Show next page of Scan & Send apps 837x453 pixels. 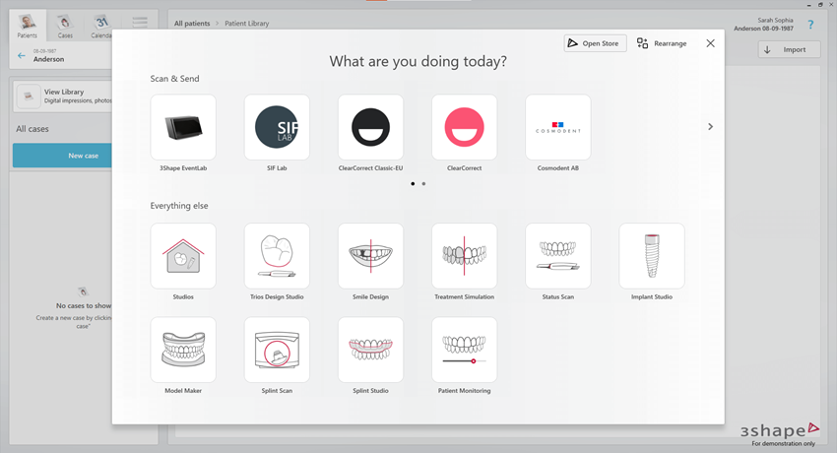coord(710,127)
